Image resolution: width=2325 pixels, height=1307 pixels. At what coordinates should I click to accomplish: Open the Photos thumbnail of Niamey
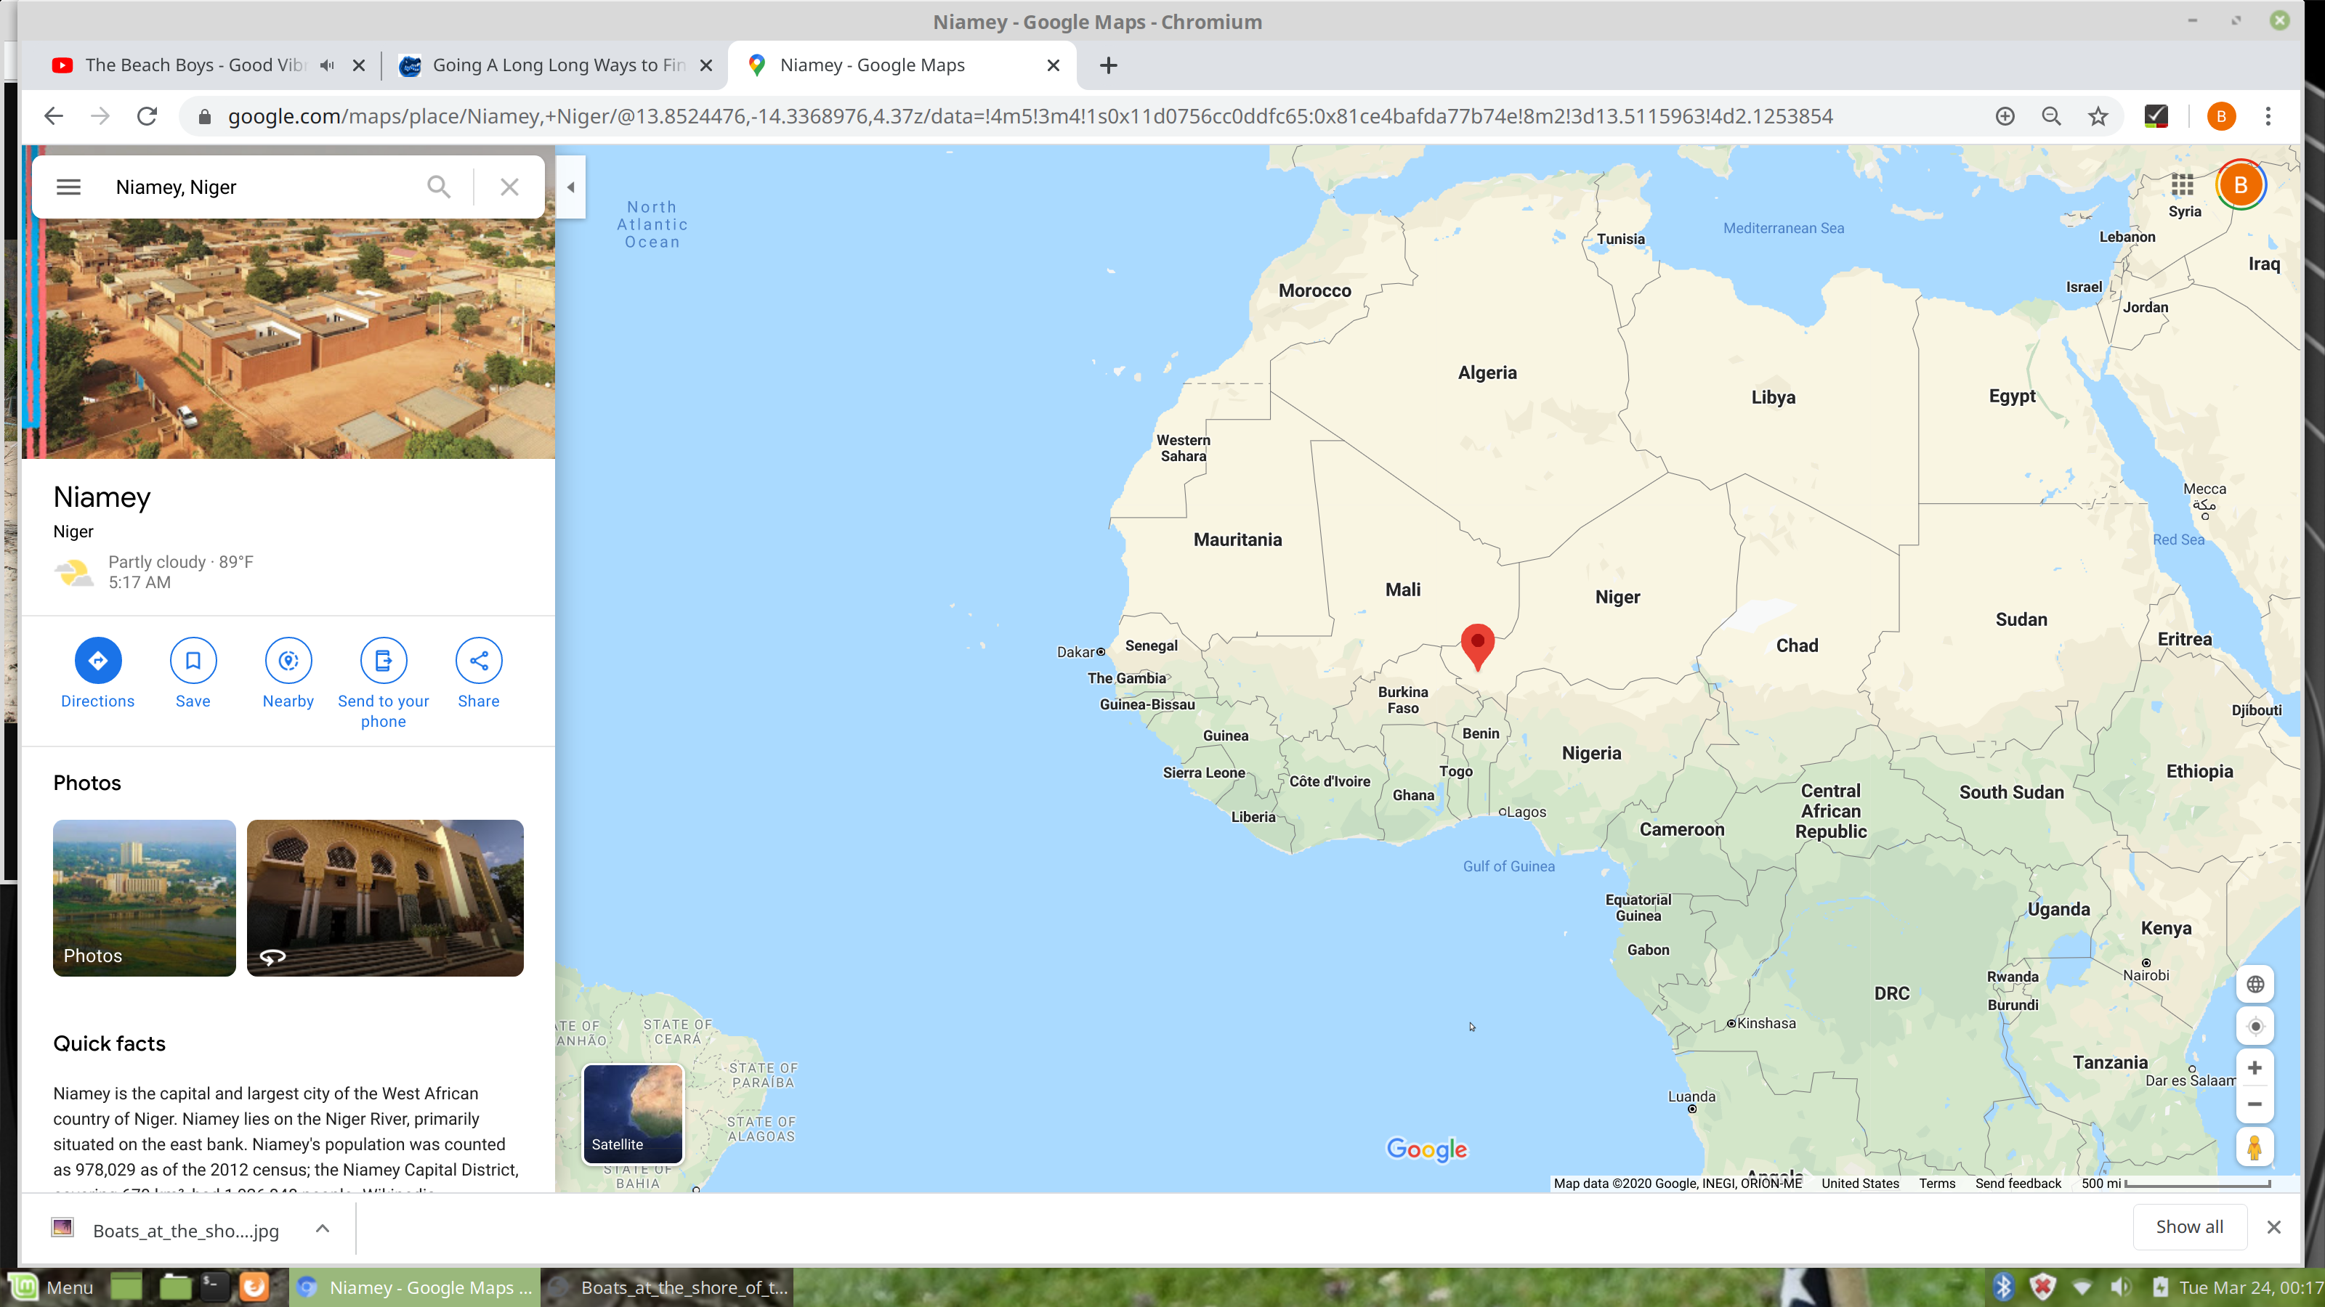145,897
